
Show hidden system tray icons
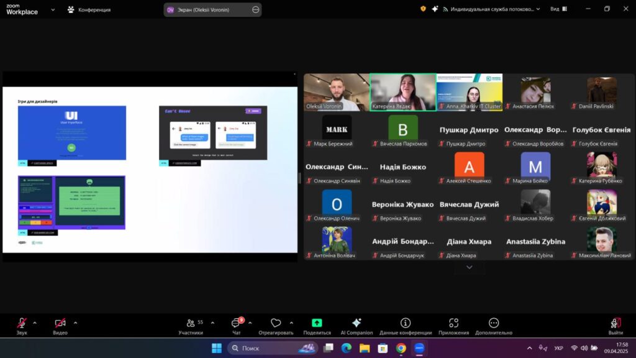point(529,348)
